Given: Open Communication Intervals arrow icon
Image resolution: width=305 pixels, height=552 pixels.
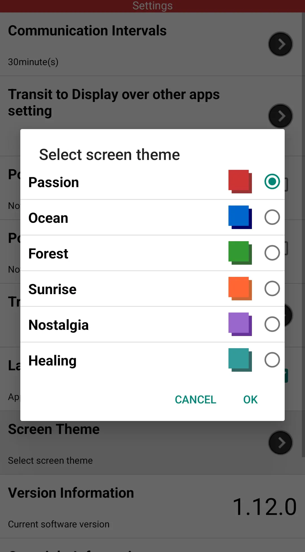Looking at the screenshot, I should (280, 44).
